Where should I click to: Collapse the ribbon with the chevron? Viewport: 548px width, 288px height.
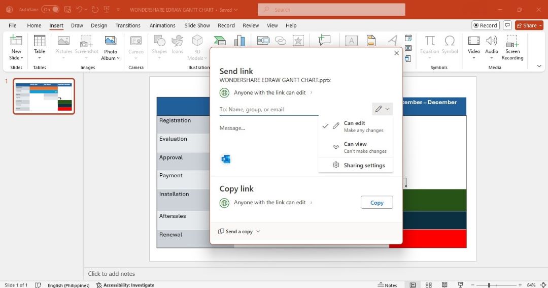tap(539, 66)
